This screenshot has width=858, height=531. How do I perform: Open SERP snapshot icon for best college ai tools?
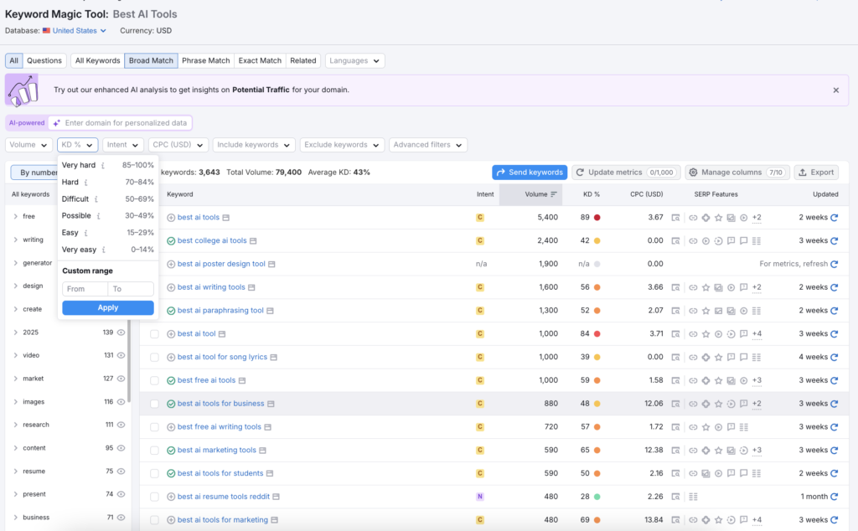pos(676,240)
